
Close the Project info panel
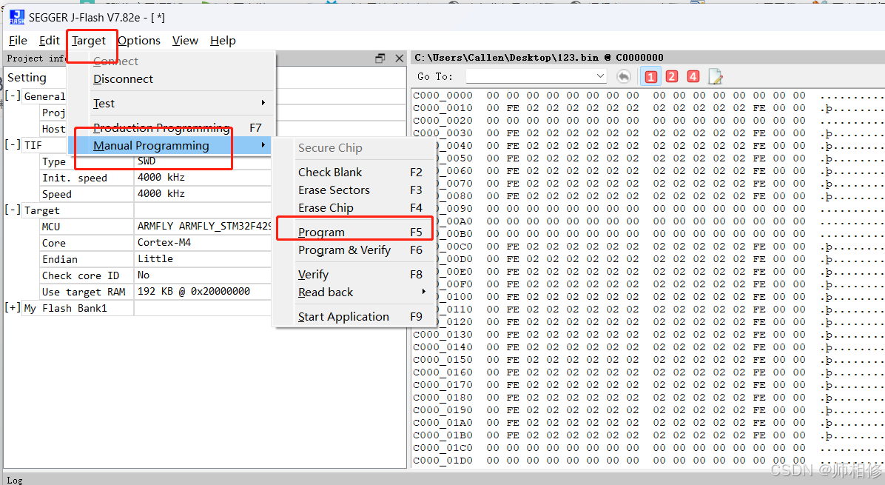coord(400,58)
